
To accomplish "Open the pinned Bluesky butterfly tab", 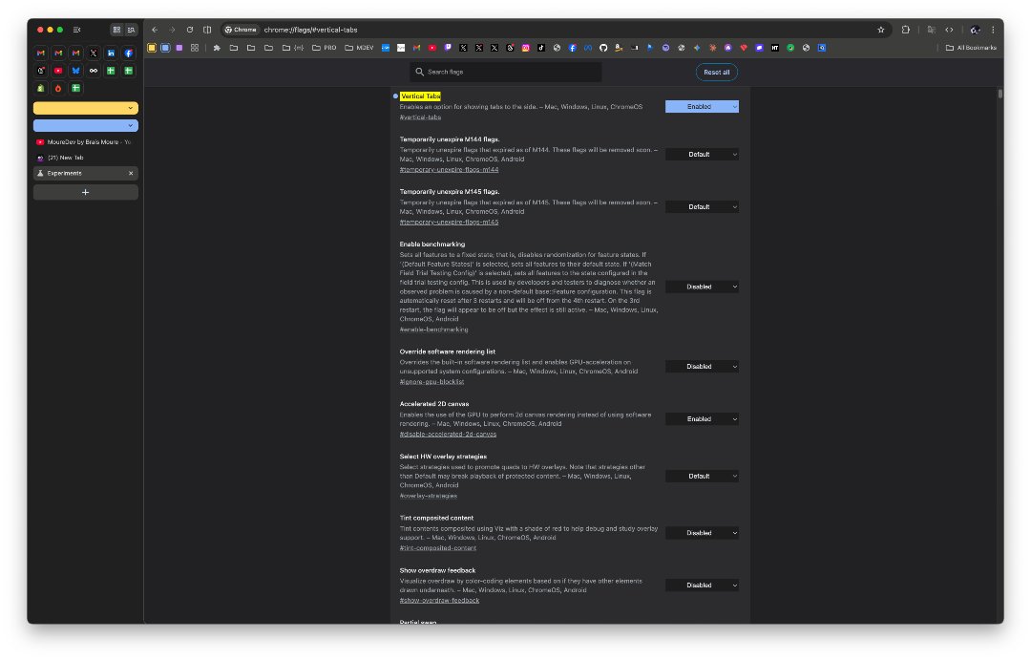I will tap(76, 71).
